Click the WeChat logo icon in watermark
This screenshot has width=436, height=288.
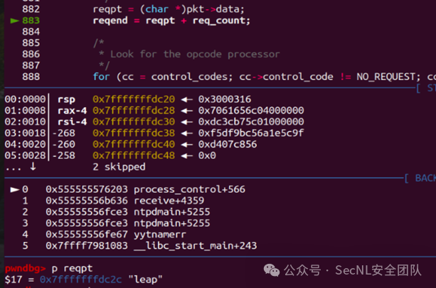click(272, 270)
